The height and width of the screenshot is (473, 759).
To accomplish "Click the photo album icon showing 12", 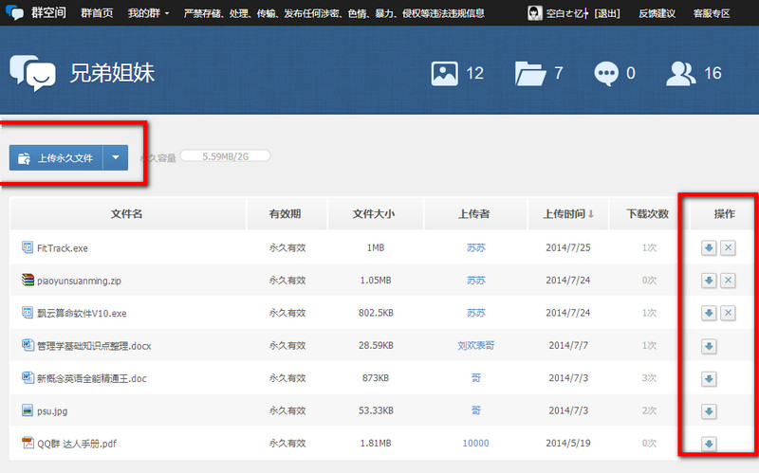I will 445,73.
